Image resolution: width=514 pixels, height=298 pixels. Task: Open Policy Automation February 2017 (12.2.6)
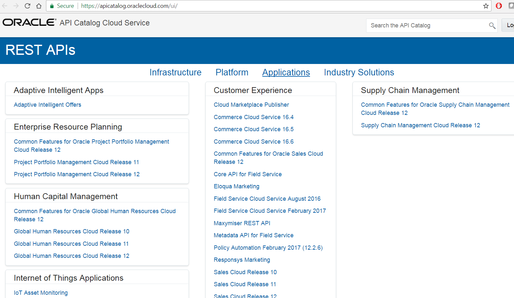268,248
